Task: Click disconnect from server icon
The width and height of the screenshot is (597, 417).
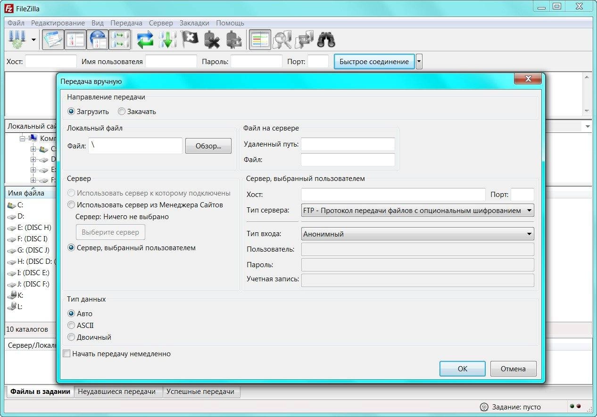Action: pos(212,40)
